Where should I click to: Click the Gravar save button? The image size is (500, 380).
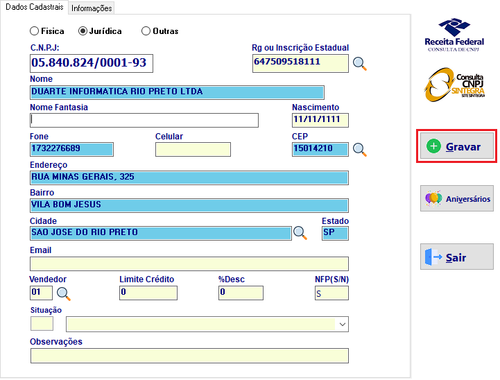[x=456, y=146]
